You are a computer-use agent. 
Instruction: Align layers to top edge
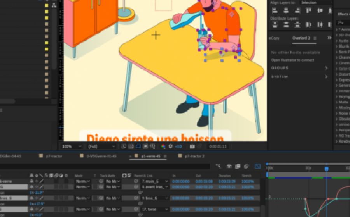pos(309,10)
